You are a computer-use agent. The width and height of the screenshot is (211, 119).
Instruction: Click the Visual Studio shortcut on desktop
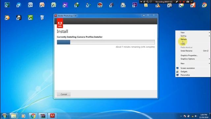[65, 5]
